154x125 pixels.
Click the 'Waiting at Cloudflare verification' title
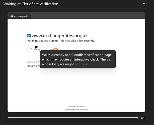(31, 4)
